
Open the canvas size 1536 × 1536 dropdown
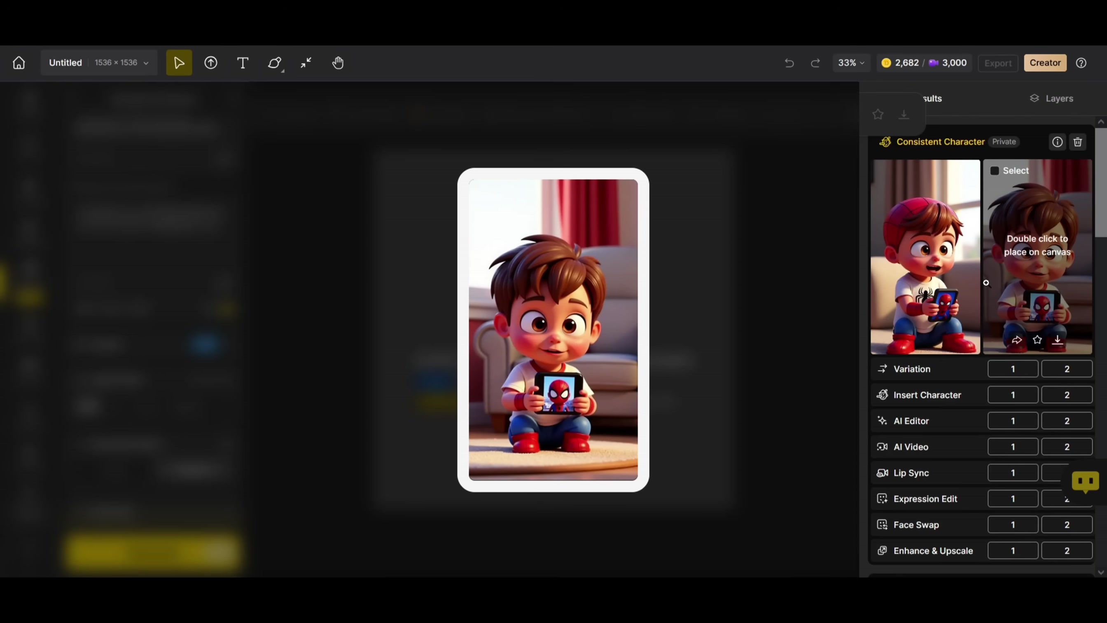[121, 63]
